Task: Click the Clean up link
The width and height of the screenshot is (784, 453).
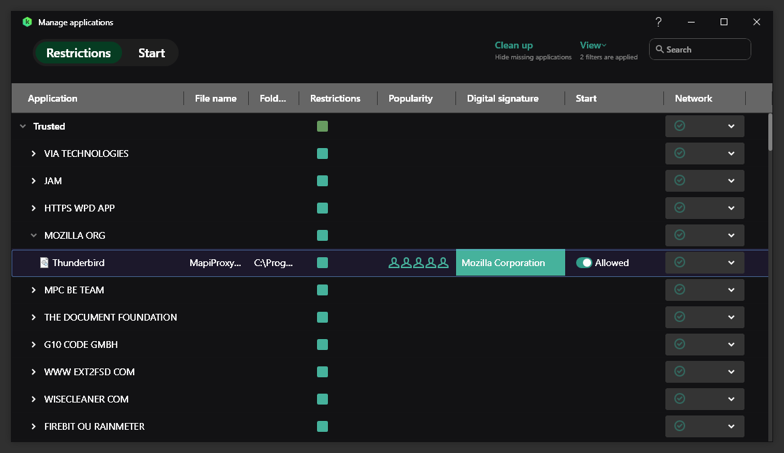Action: tap(513, 45)
